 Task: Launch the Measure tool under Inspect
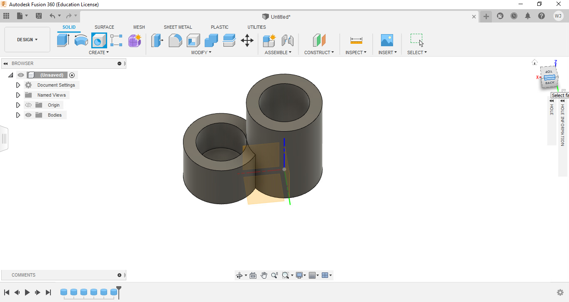[x=356, y=40]
